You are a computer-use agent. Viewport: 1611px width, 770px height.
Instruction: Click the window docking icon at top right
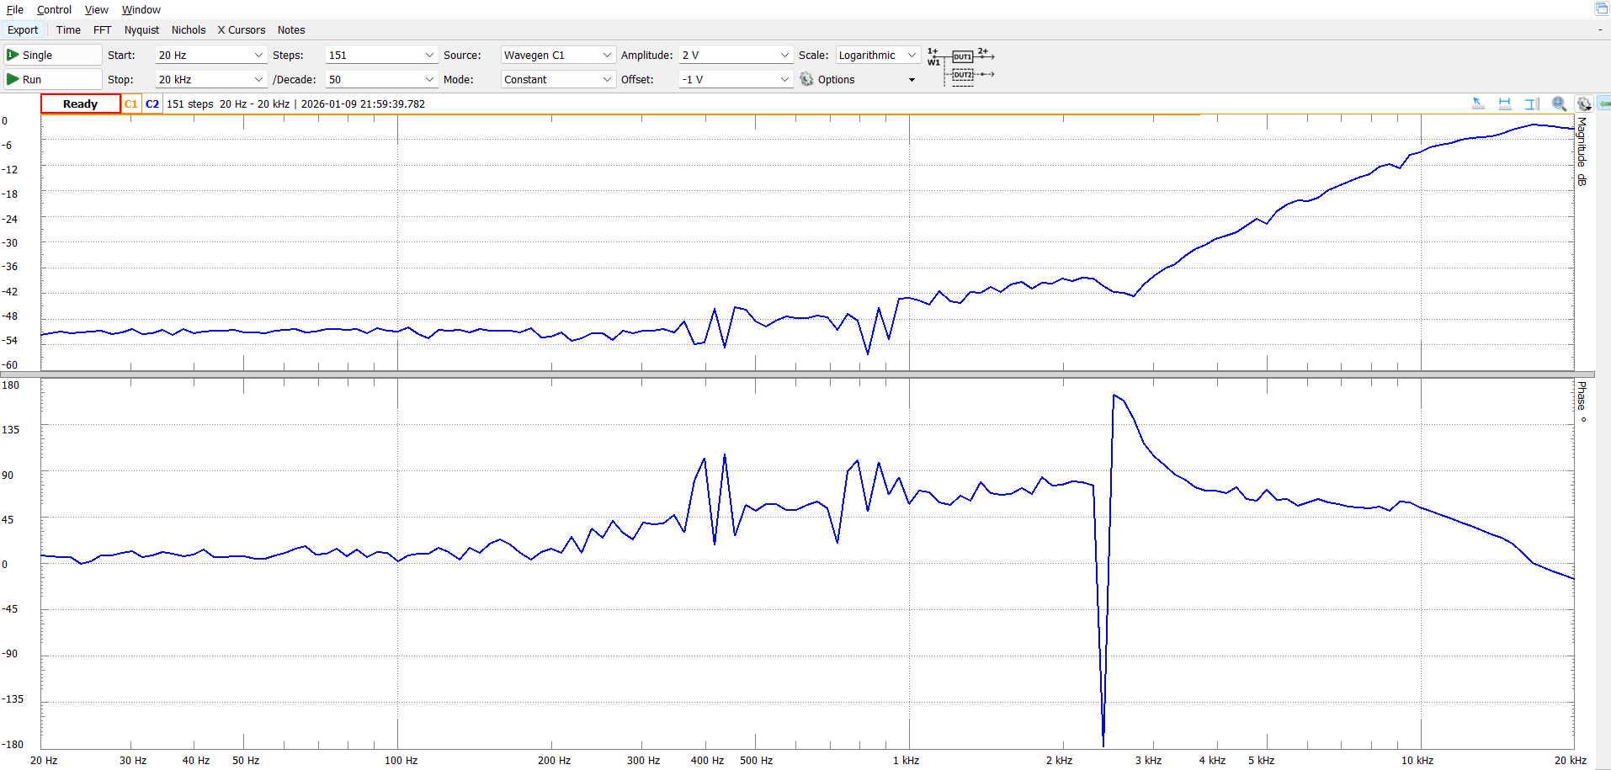(1601, 8)
